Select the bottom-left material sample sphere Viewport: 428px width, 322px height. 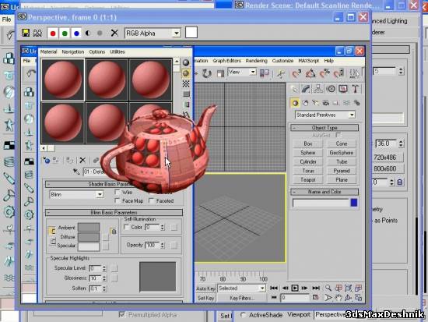pyautogui.click(x=63, y=123)
